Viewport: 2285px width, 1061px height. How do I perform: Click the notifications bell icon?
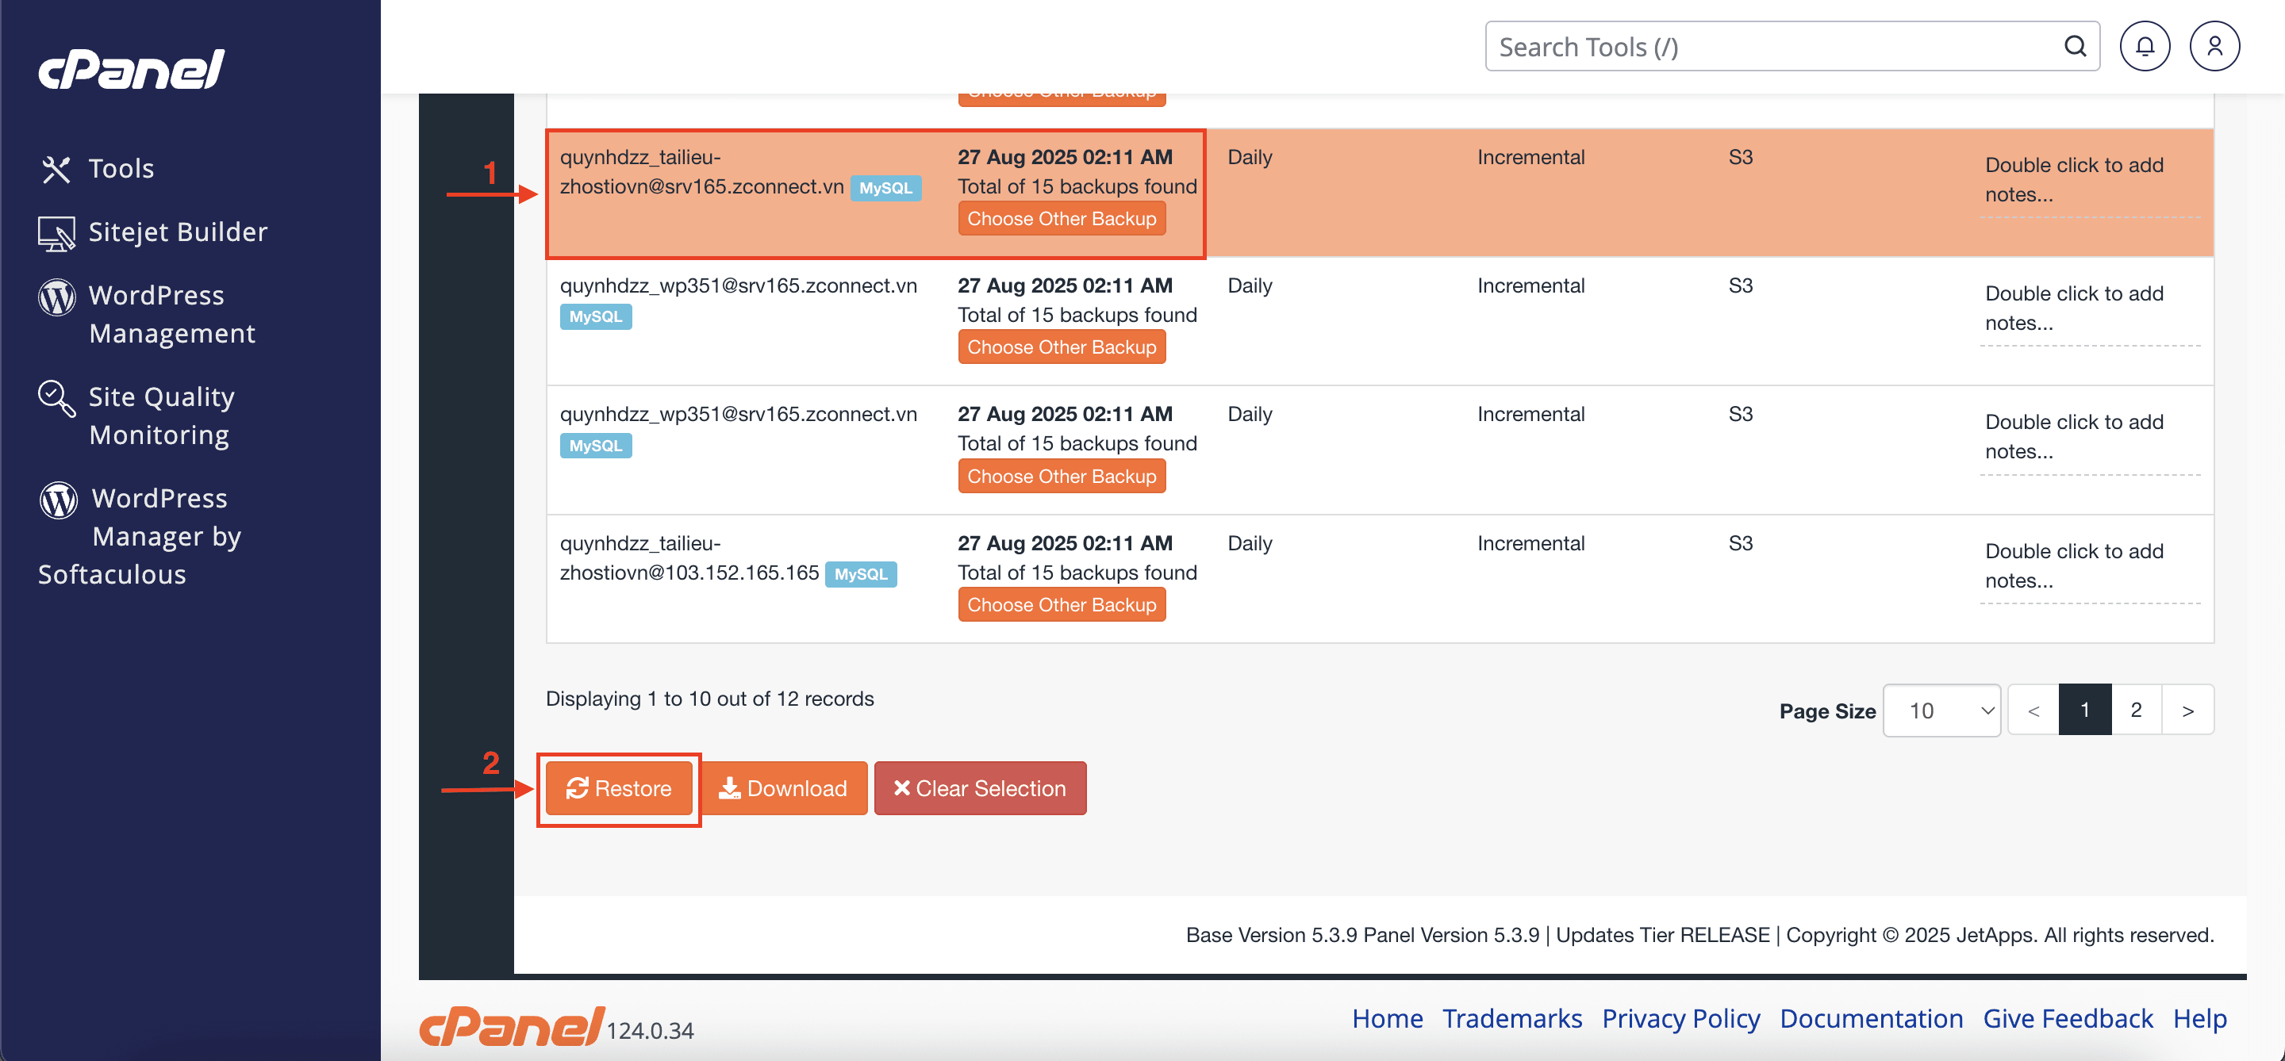click(x=2144, y=46)
